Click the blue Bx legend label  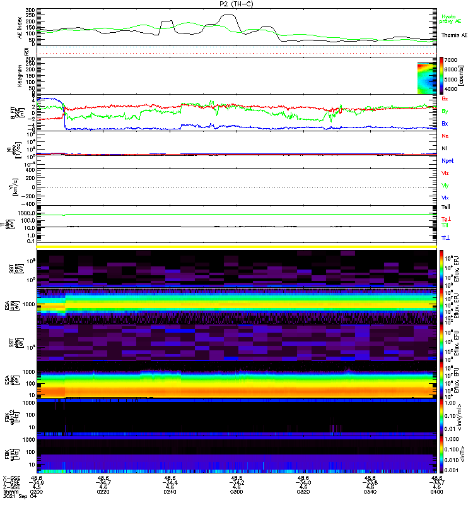tap(445, 123)
